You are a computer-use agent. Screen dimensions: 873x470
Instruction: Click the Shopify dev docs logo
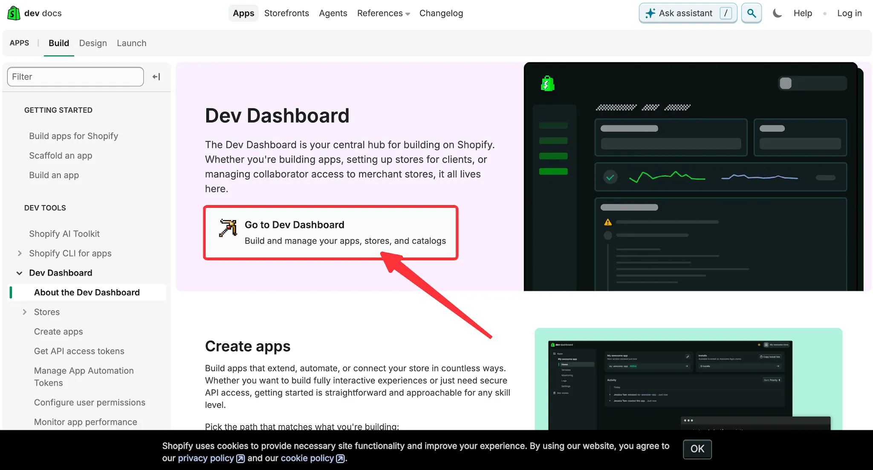tap(35, 13)
